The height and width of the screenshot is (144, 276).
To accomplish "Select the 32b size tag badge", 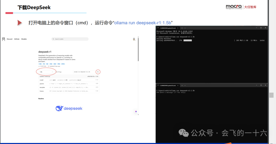I will coord(55,64).
